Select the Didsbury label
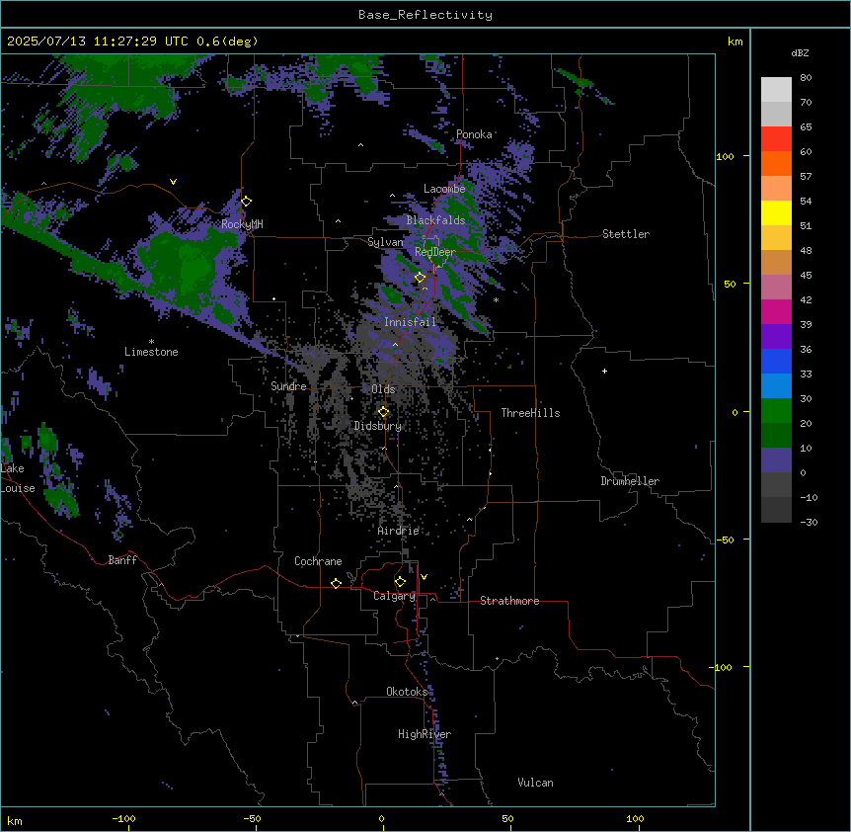This screenshot has width=851, height=832. pyautogui.click(x=378, y=426)
